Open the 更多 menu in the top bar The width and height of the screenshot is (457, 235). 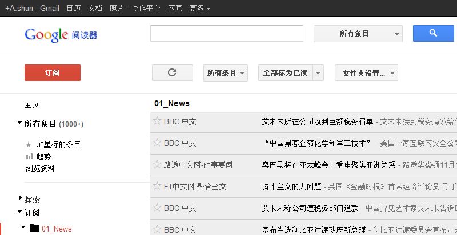[x=199, y=9]
